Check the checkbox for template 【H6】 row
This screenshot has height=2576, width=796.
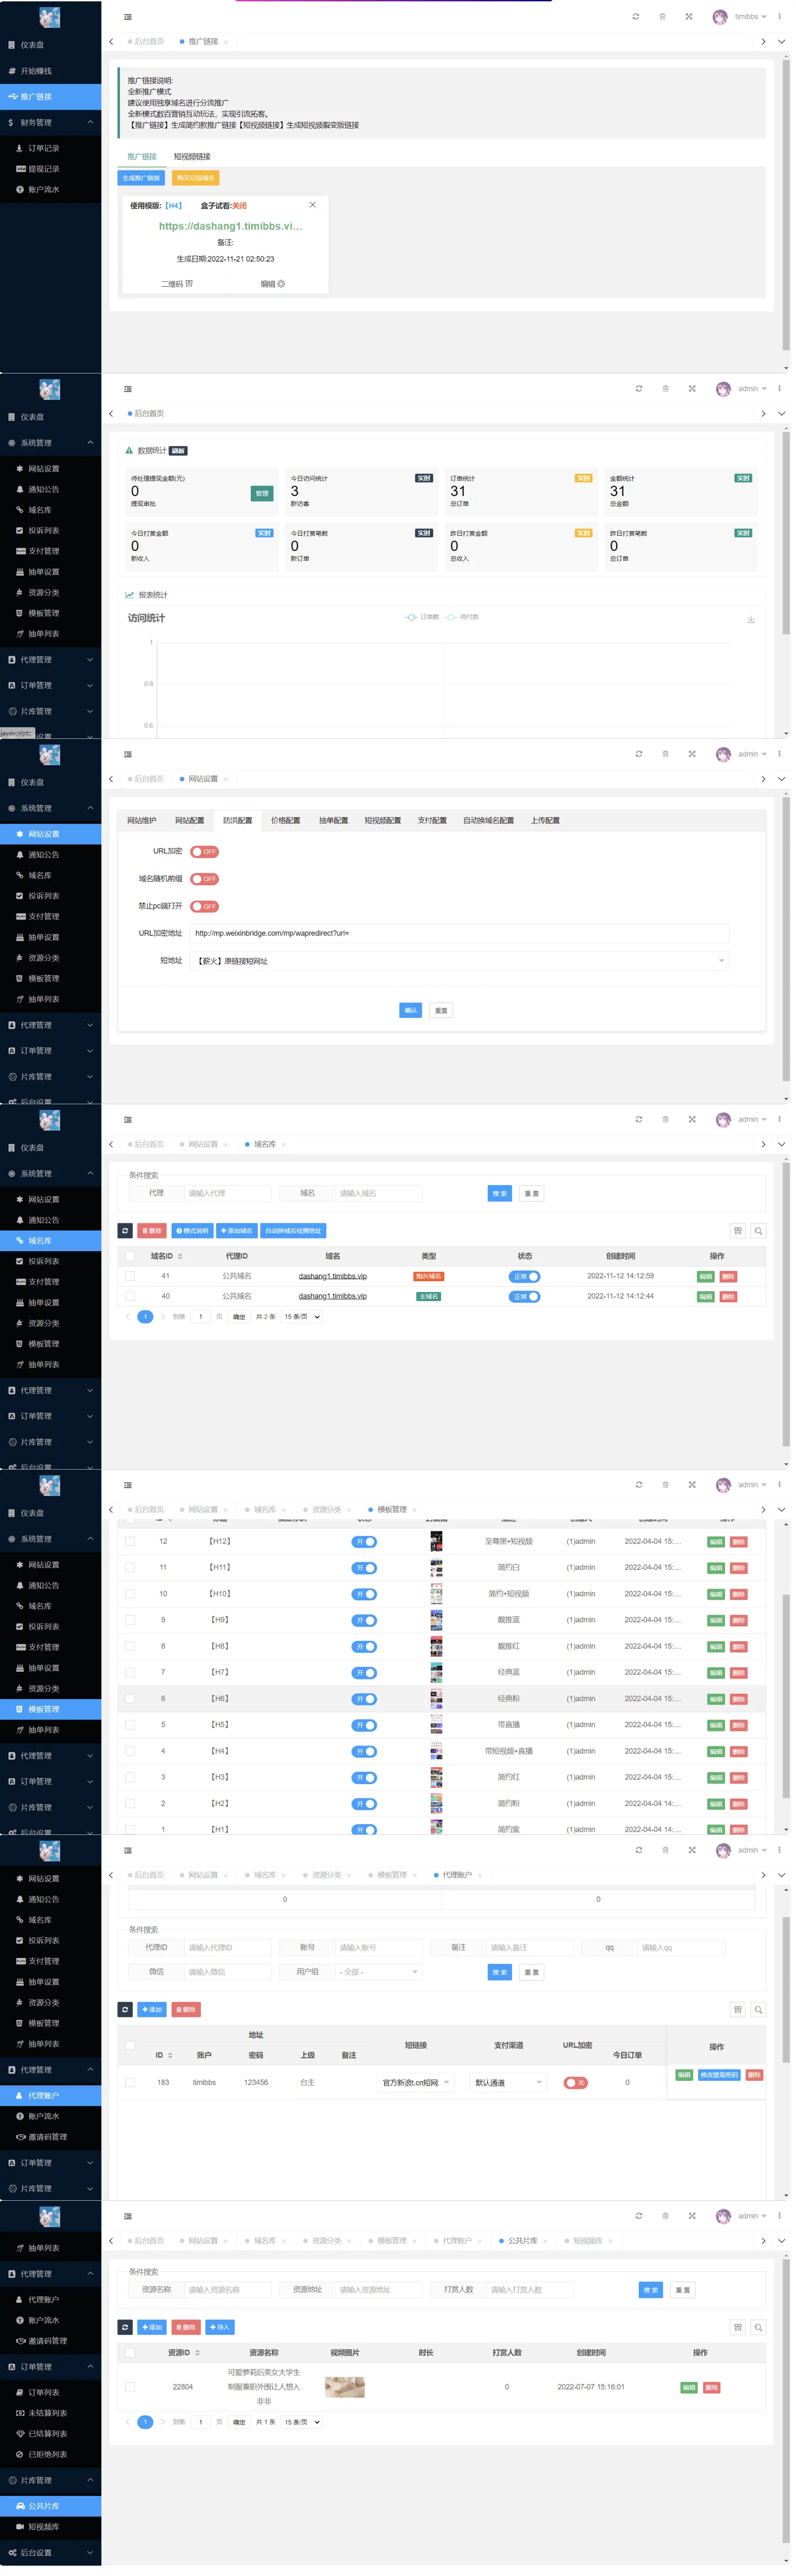pyautogui.click(x=130, y=1699)
